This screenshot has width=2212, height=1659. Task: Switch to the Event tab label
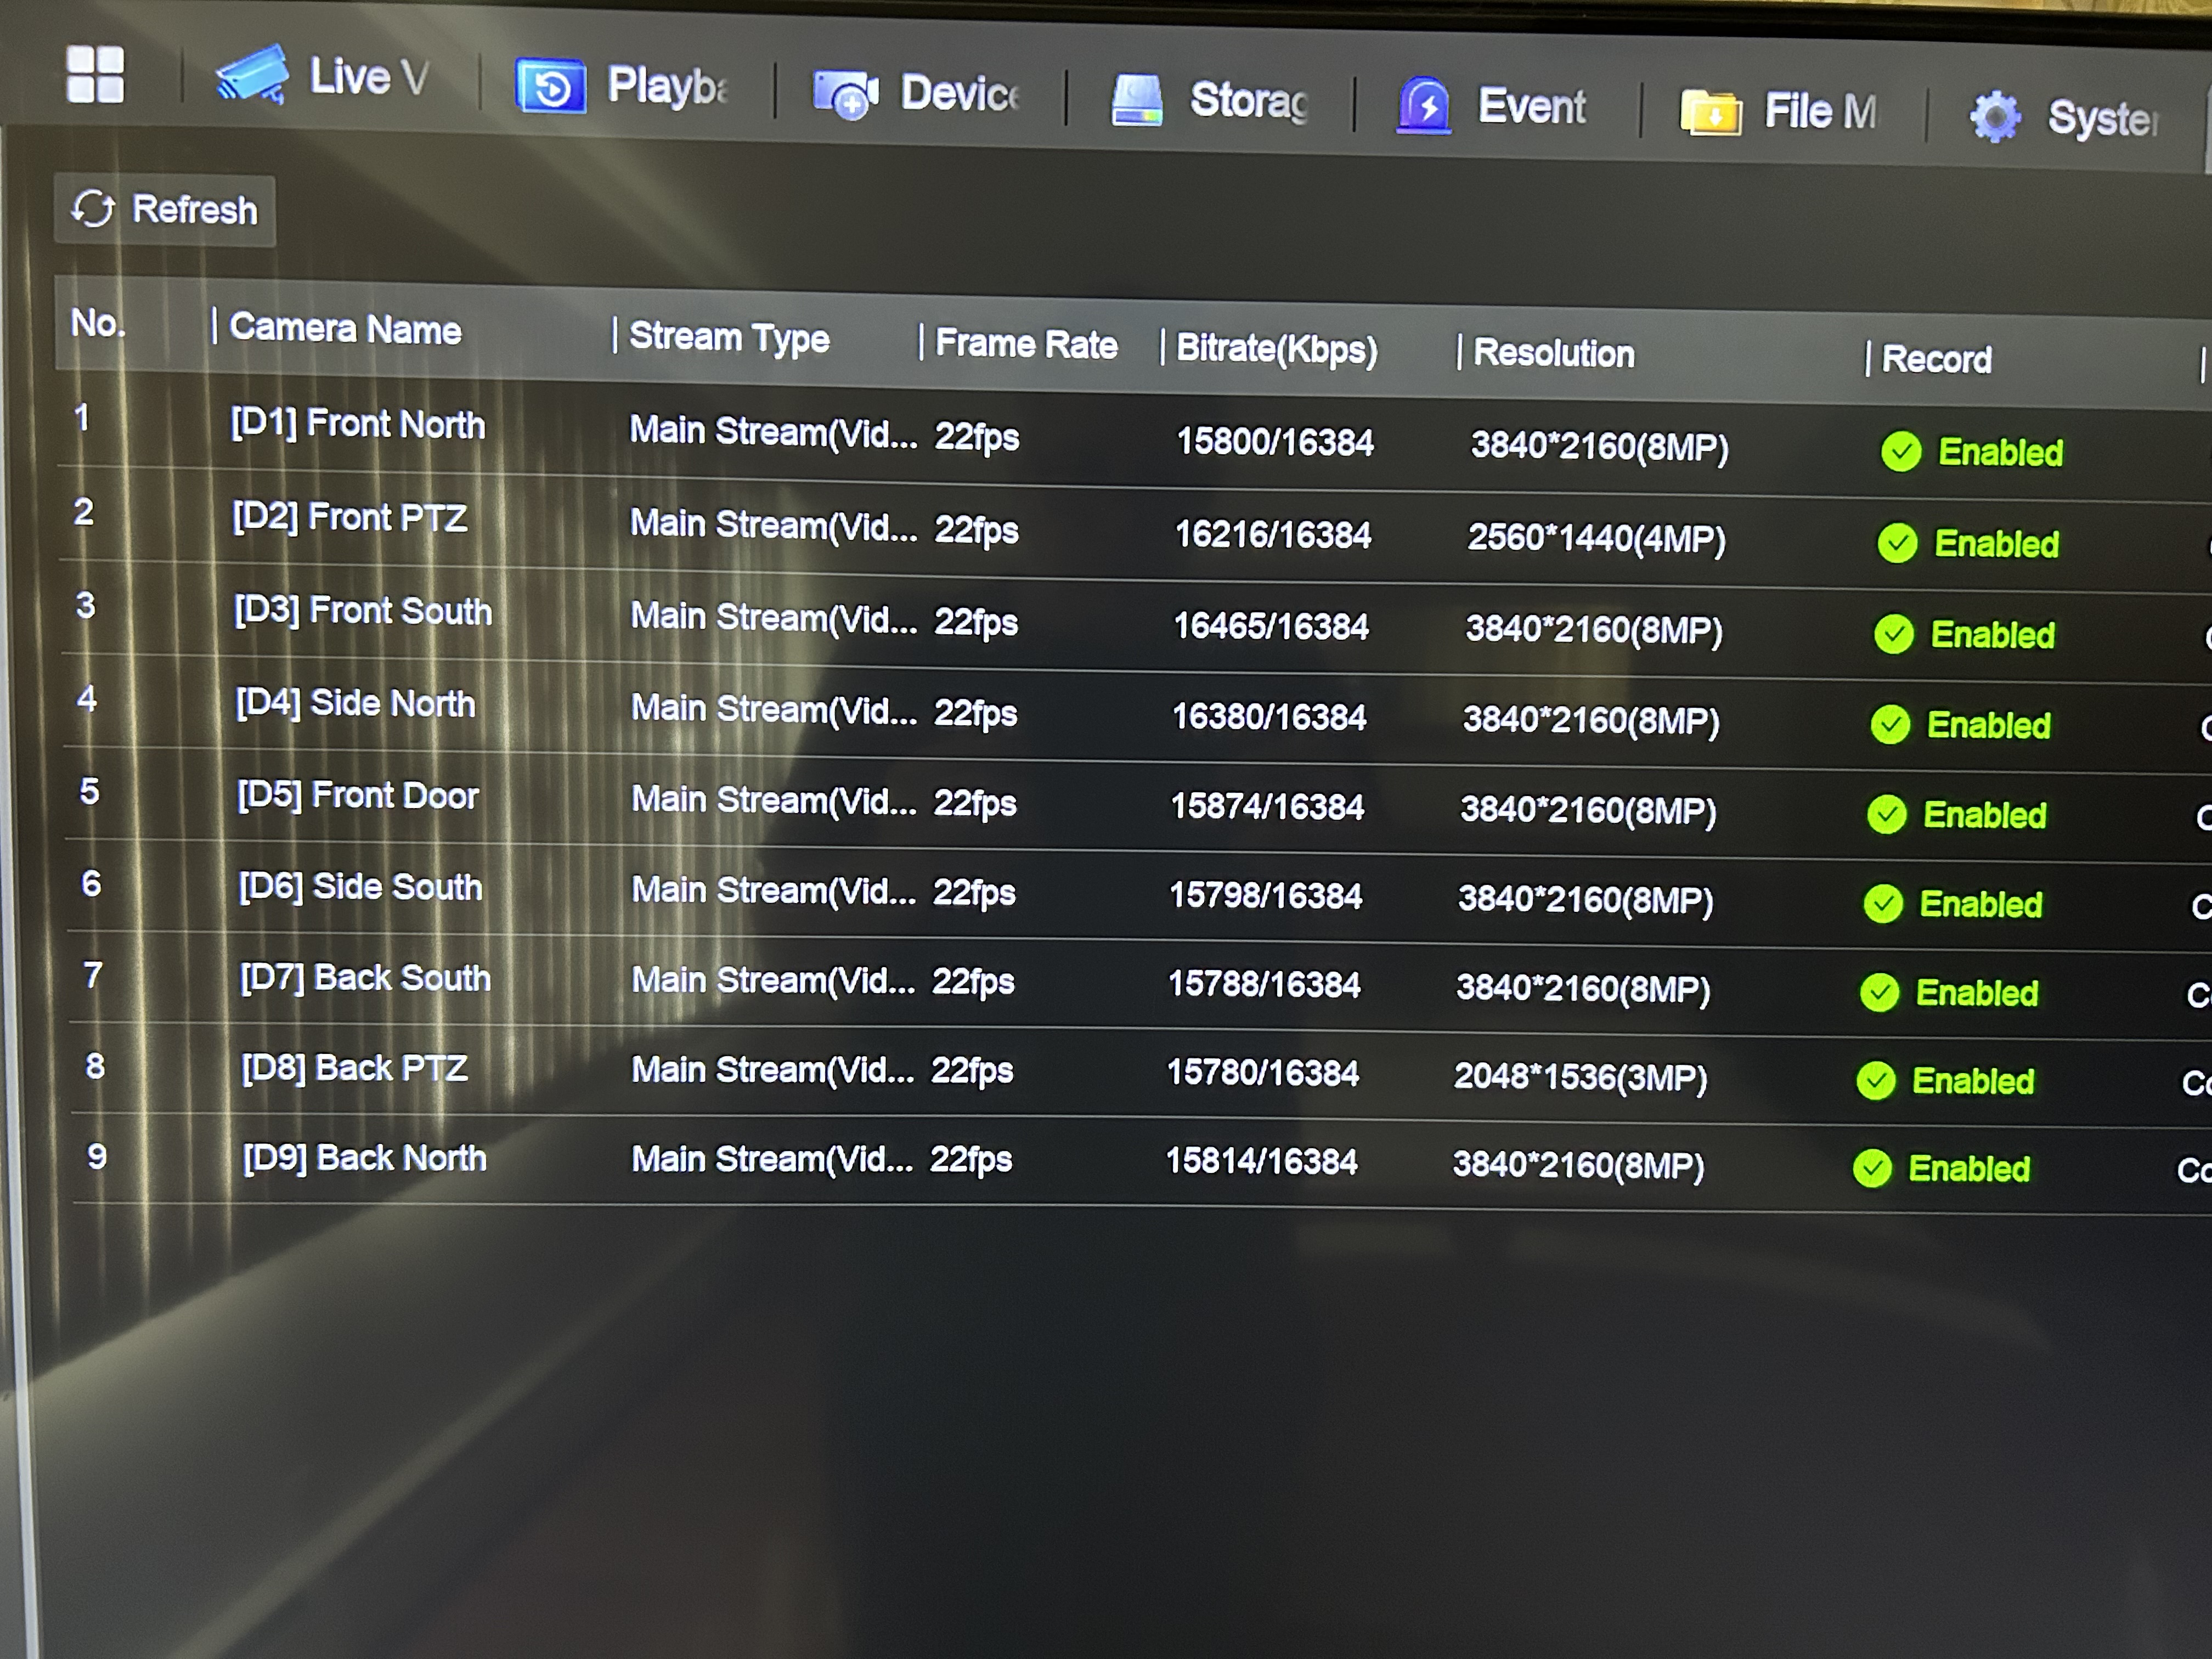[x=1531, y=106]
